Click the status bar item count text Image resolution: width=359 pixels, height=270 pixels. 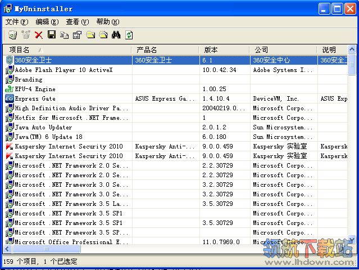(40, 262)
